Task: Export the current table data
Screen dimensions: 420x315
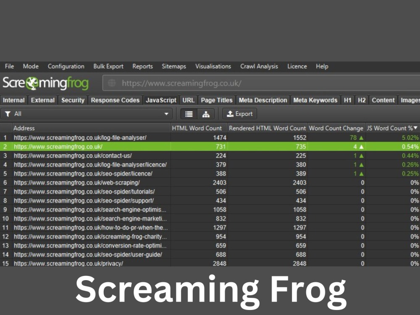Action: click(240, 114)
